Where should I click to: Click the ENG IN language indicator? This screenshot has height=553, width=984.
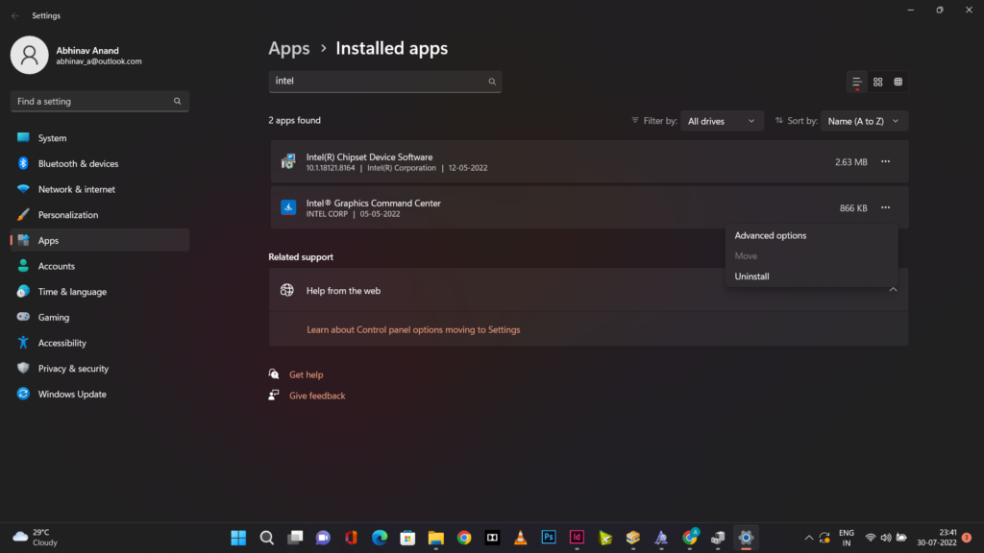pyautogui.click(x=847, y=538)
